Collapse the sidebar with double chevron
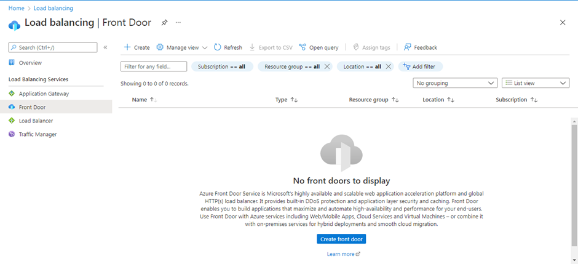This screenshot has height=264, width=578. click(x=105, y=47)
